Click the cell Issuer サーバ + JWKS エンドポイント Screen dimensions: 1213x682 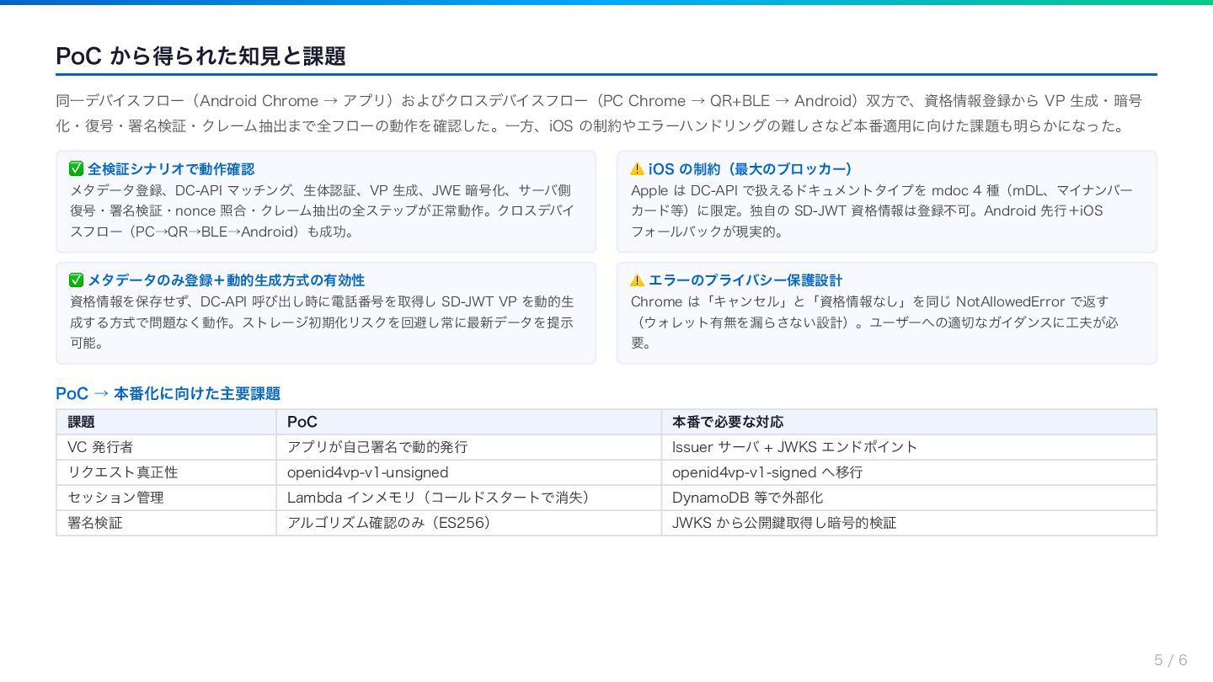coord(909,447)
